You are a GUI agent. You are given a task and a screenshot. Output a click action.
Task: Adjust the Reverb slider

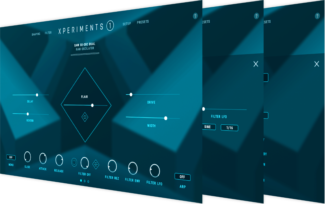tap(31, 114)
